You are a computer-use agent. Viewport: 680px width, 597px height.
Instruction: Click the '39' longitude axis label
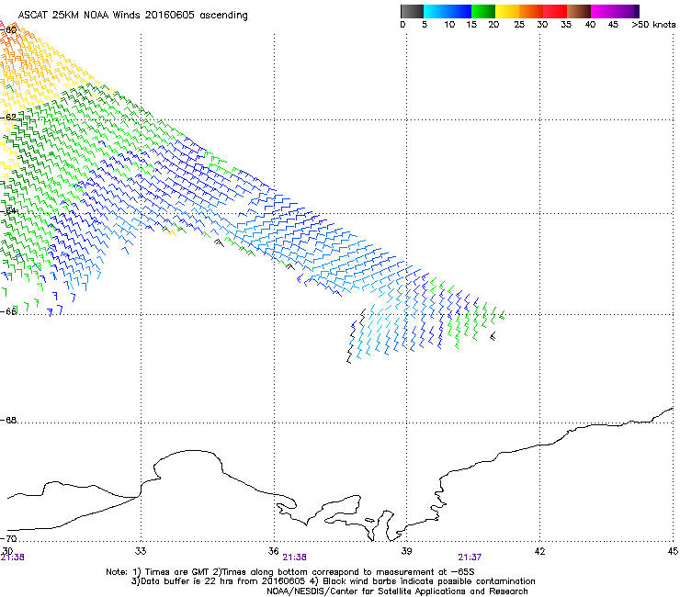406,551
